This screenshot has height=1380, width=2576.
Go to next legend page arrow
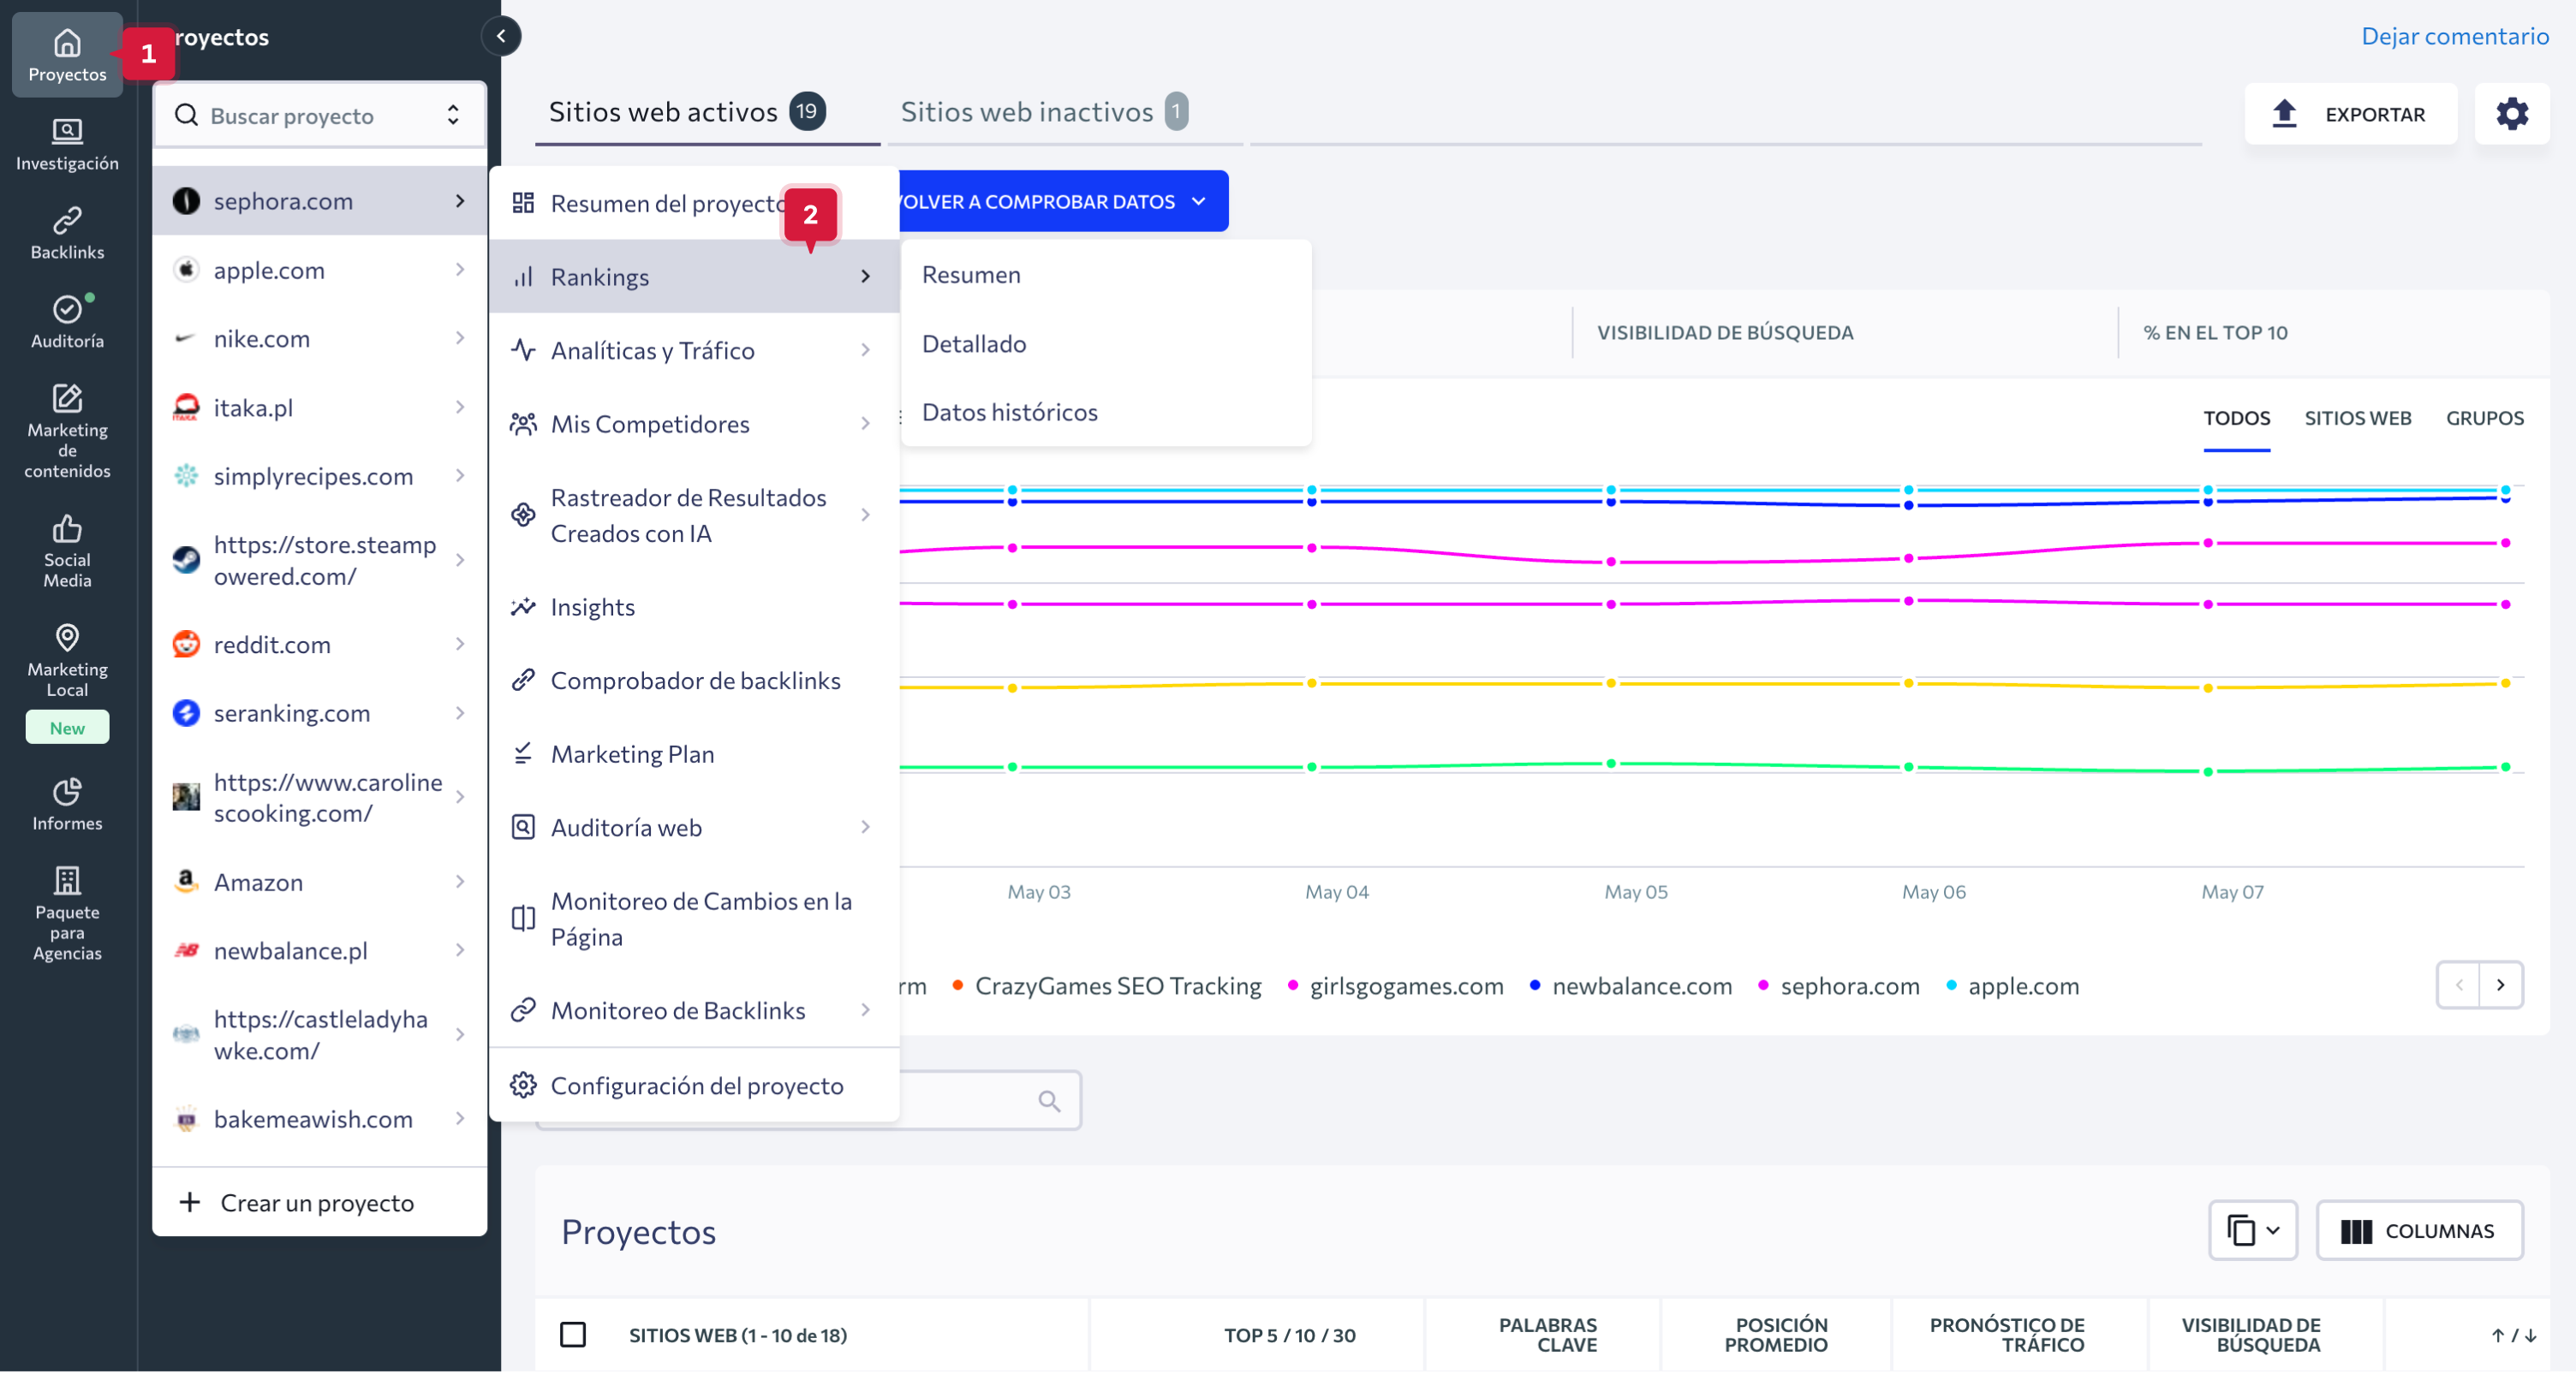pyautogui.click(x=2500, y=985)
